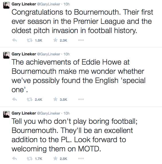The image size is (162, 164).
Task: Click the 10h timestamp on first tweet
Action: pos(67,4)
